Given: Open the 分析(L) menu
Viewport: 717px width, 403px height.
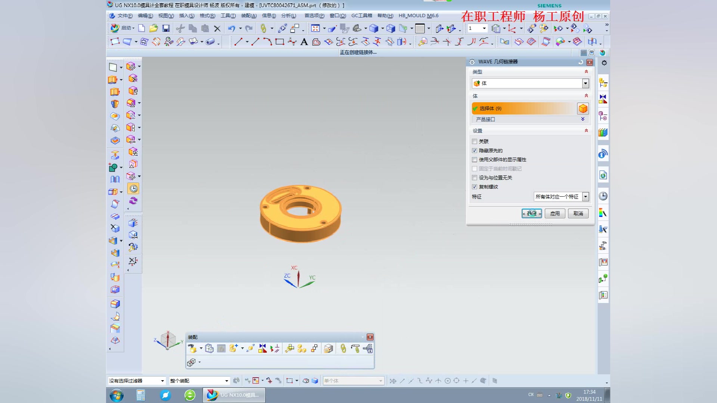Looking at the screenshot, I should (x=288, y=16).
